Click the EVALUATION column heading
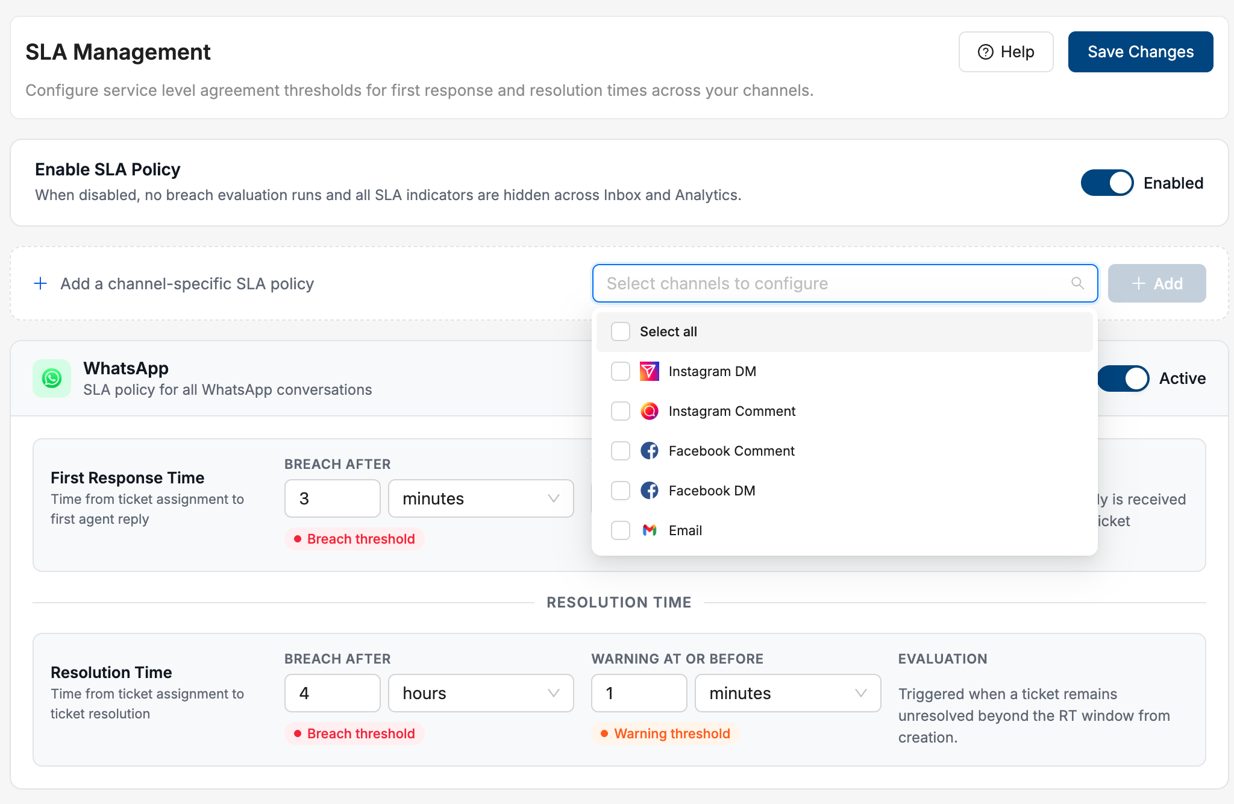 click(x=942, y=659)
